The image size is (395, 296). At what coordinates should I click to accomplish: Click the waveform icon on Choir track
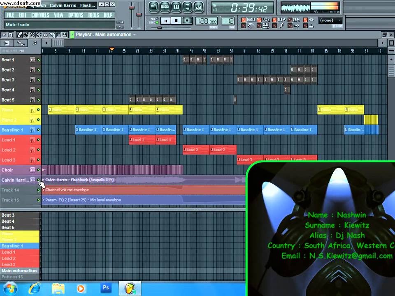32,170
